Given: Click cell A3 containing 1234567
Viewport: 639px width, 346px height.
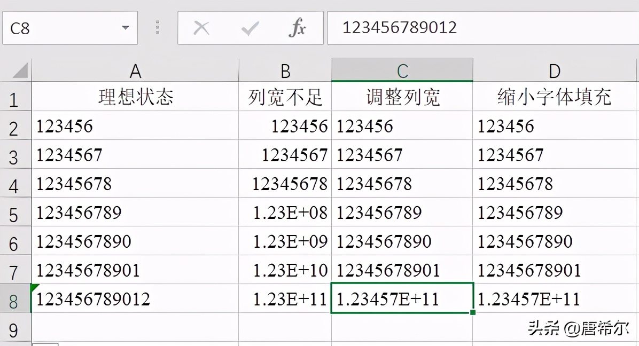Looking at the screenshot, I should (135, 155).
